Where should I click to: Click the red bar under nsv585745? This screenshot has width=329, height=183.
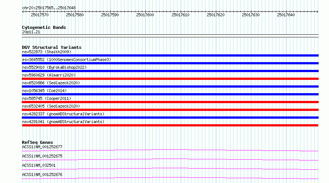click(x=170, y=102)
